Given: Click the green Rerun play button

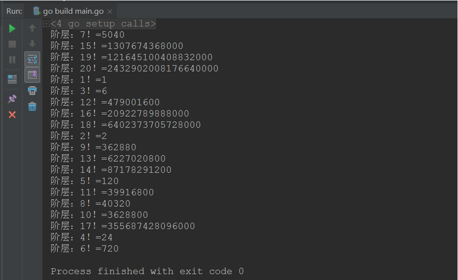Looking at the screenshot, I should coord(12,29).
